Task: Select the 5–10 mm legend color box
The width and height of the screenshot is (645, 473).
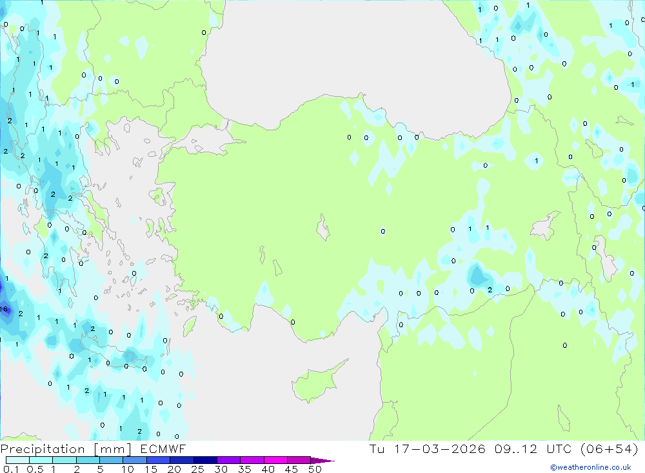Action: coord(111,460)
